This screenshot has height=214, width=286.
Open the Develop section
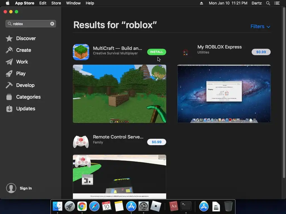[20, 85]
